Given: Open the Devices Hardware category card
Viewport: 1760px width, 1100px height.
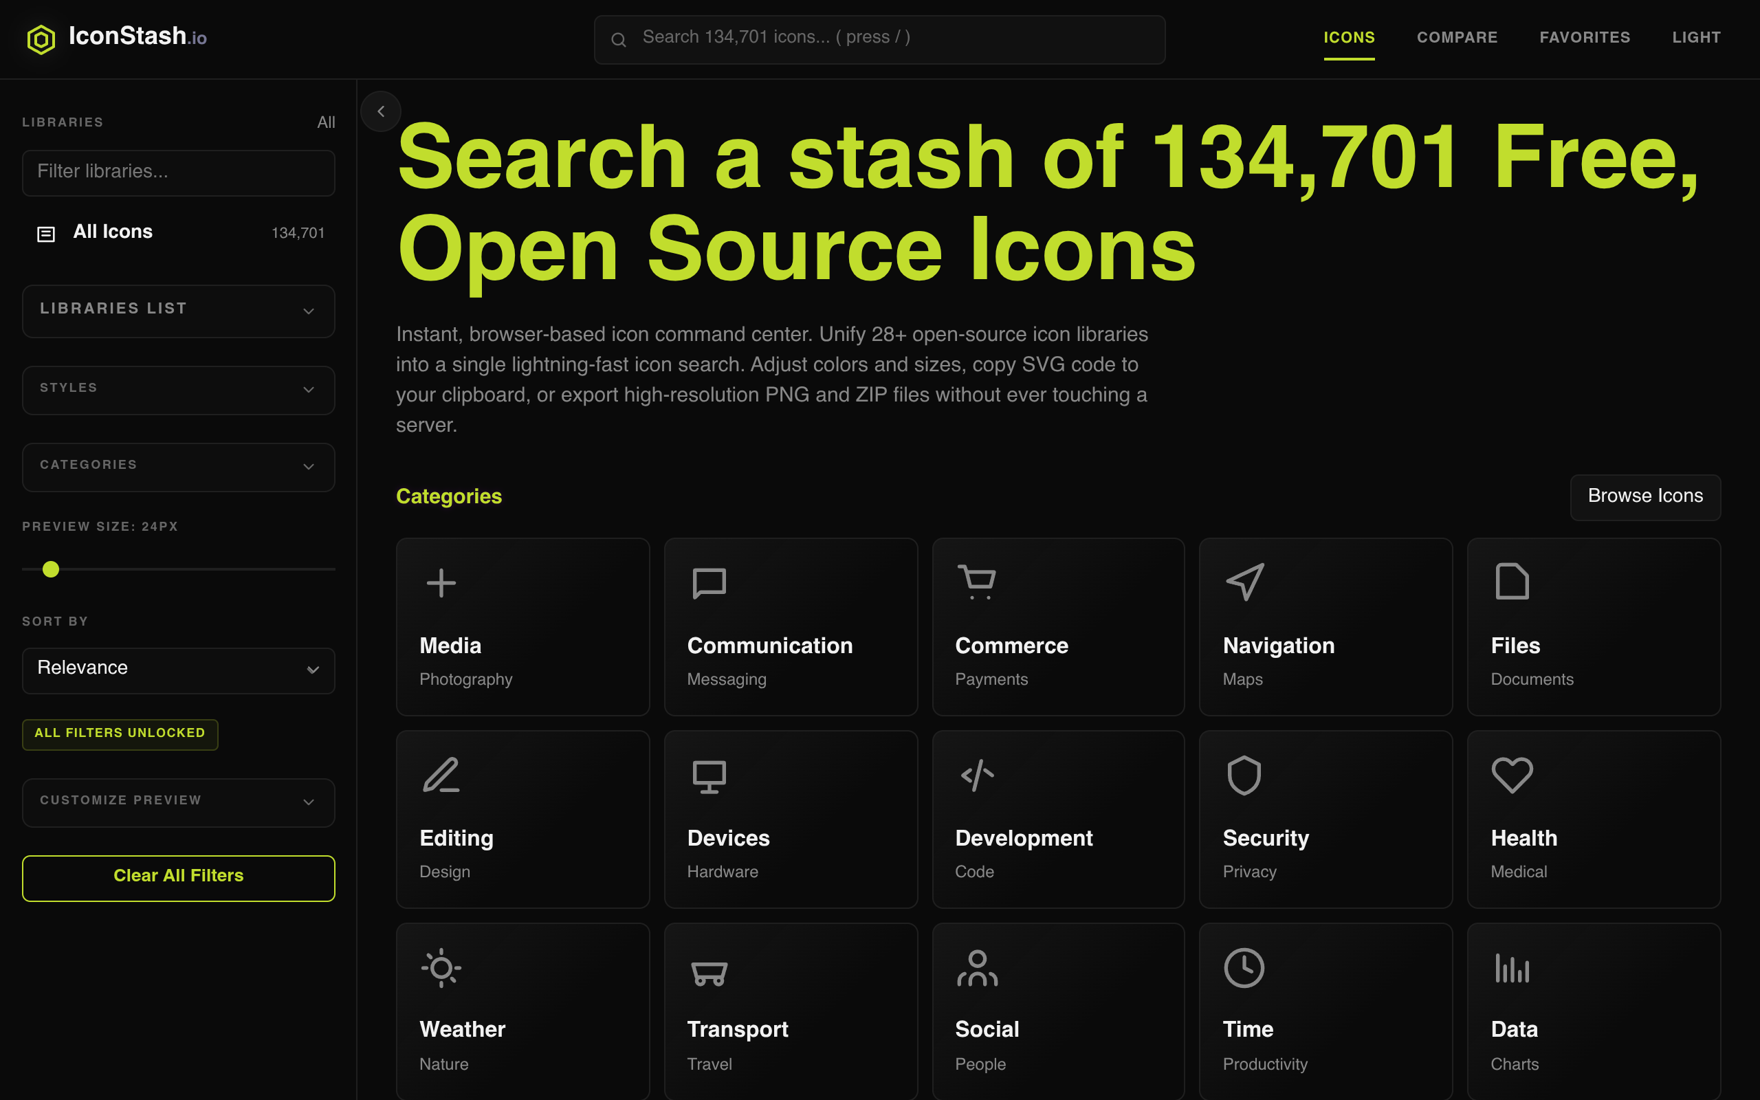Looking at the screenshot, I should [x=791, y=819].
